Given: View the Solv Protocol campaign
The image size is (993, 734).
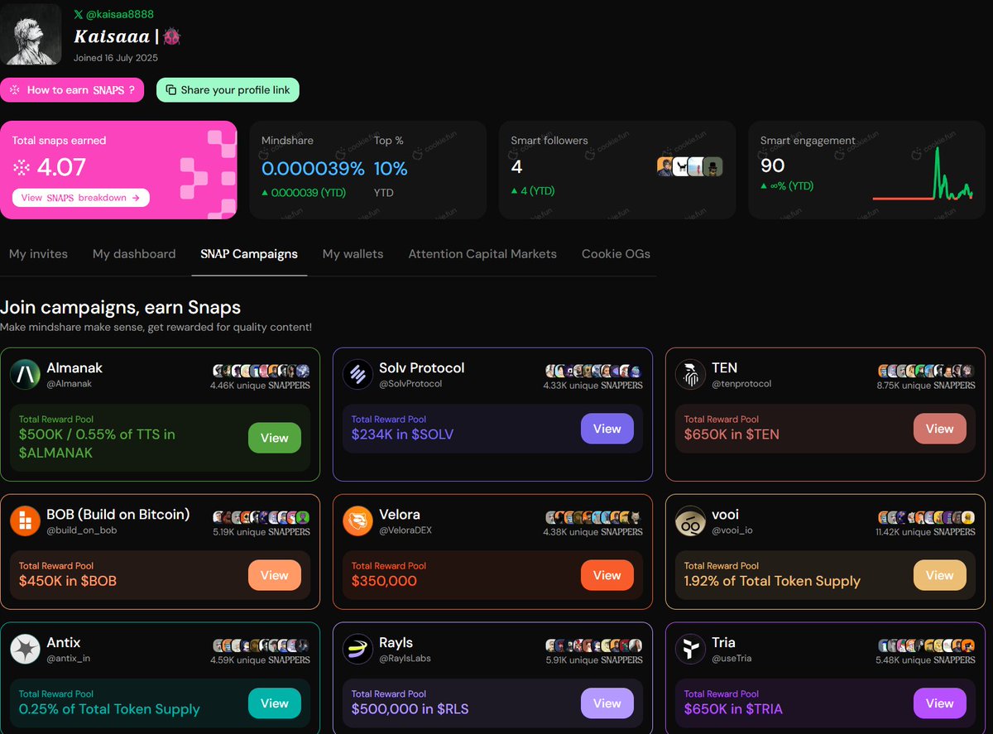Looking at the screenshot, I should (x=607, y=429).
